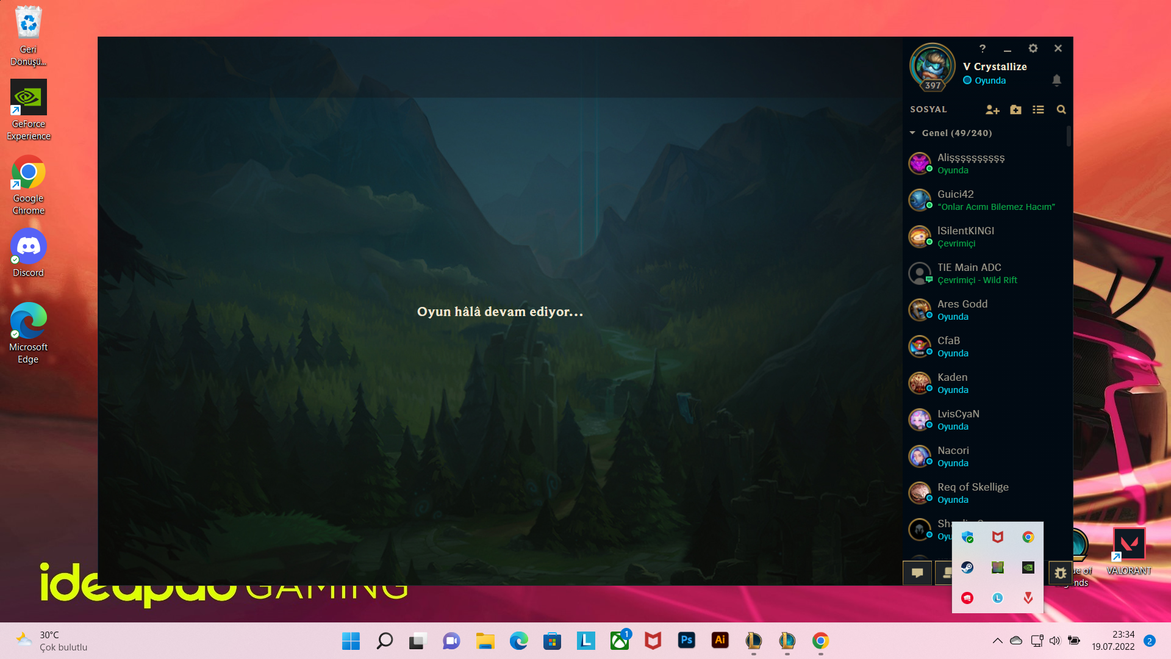Open League client settings gear

tap(1033, 48)
